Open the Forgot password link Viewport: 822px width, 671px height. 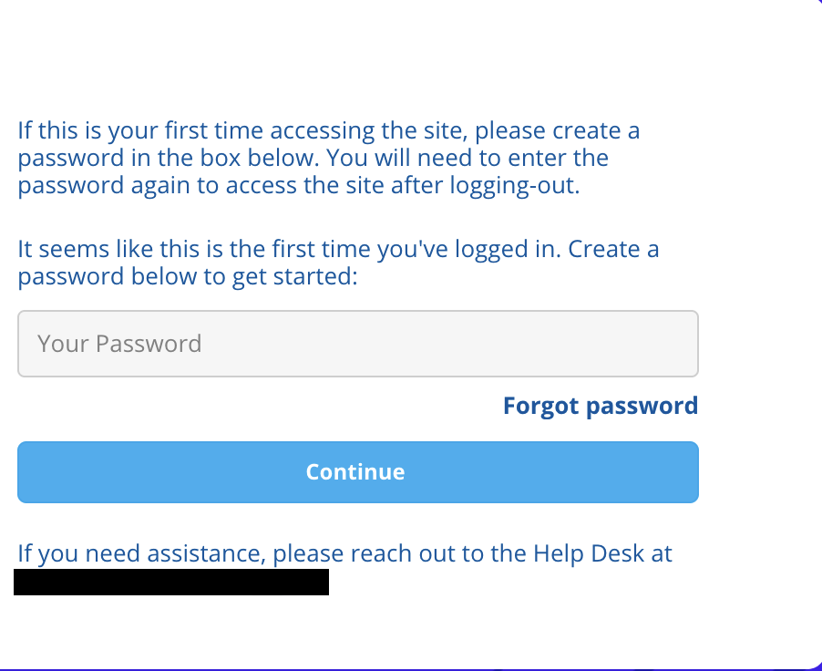[x=600, y=406]
